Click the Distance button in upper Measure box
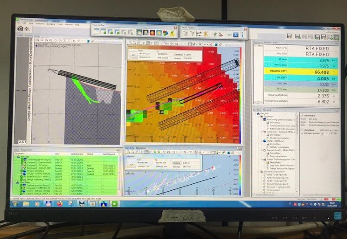The image size is (347, 239). (x=178, y=54)
